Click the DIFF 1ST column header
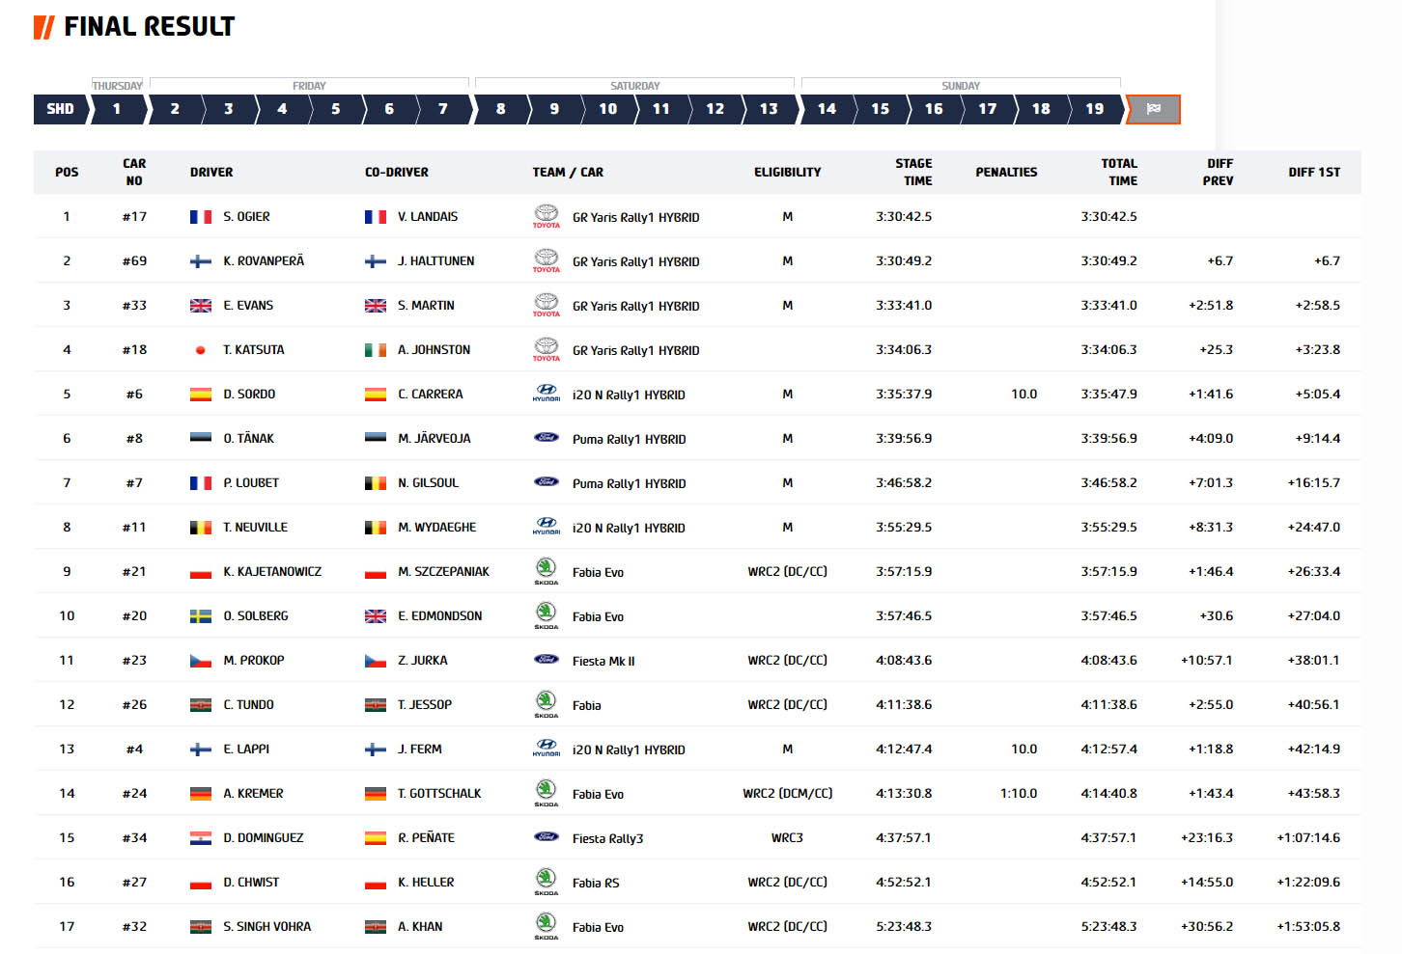The height and width of the screenshot is (954, 1402). 1314,173
